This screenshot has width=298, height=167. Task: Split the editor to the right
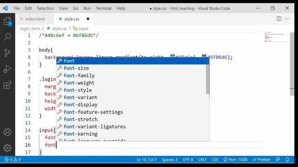[x=279, y=19]
